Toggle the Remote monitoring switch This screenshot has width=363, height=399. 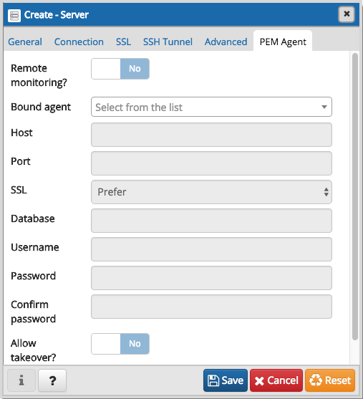click(x=120, y=69)
